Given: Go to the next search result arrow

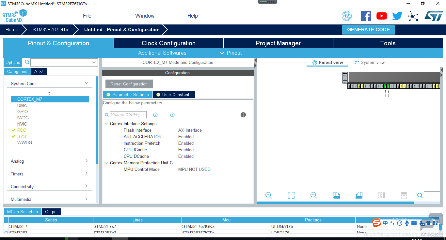Looking at the screenshot, I should [x=172, y=115].
